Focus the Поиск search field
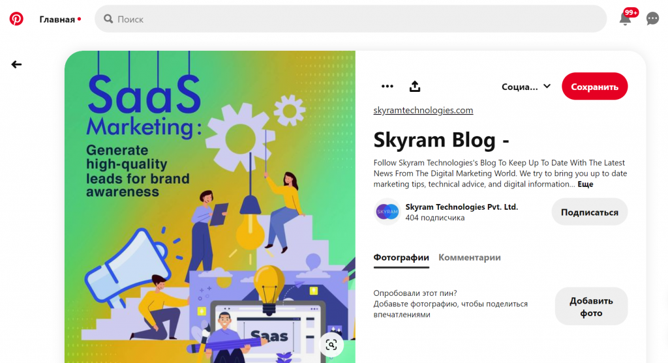668x363 pixels. [350, 19]
